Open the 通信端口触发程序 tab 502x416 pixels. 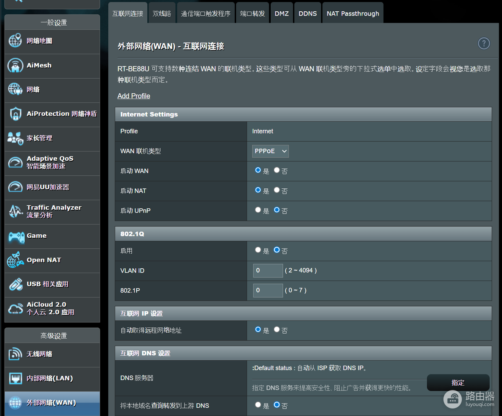pyautogui.click(x=206, y=13)
